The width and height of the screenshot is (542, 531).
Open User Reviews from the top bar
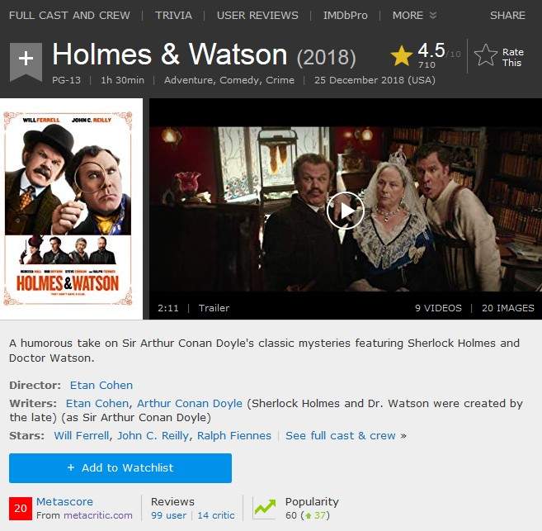tap(257, 15)
